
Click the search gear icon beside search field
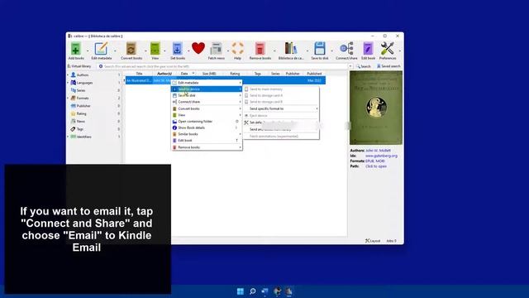point(101,66)
